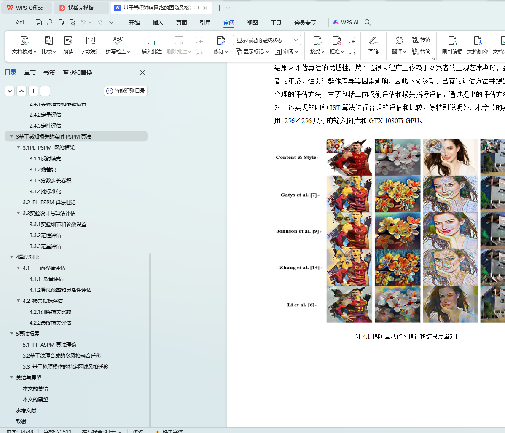Click 限制编辑 restrict editing
Image resolution: width=505 pixels, height=433 pixels.
coord(452,45)
